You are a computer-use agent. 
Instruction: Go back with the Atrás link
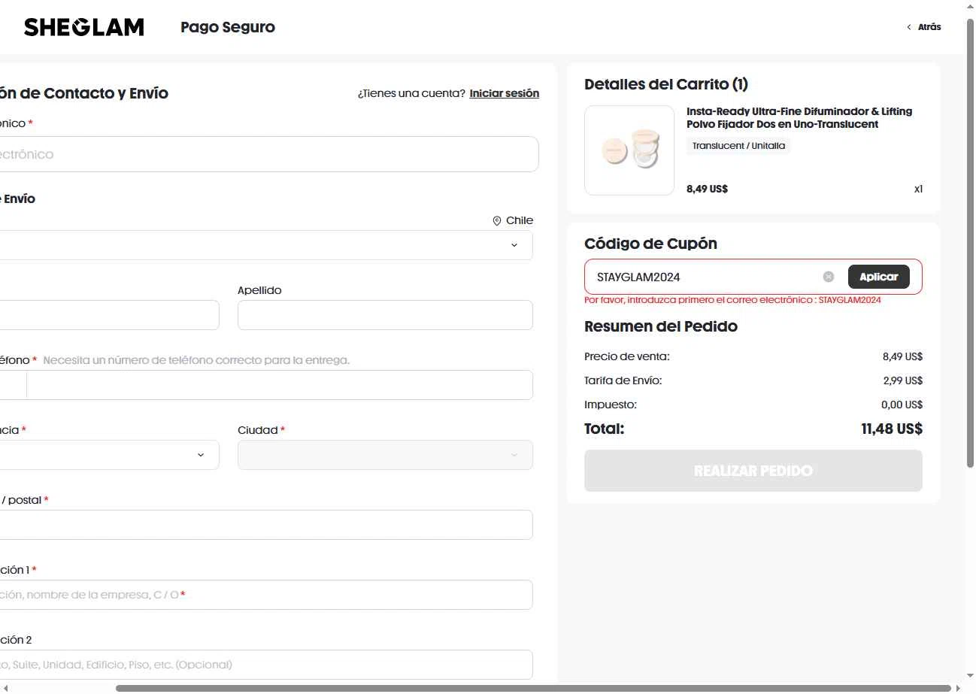(x=924, y=27)
